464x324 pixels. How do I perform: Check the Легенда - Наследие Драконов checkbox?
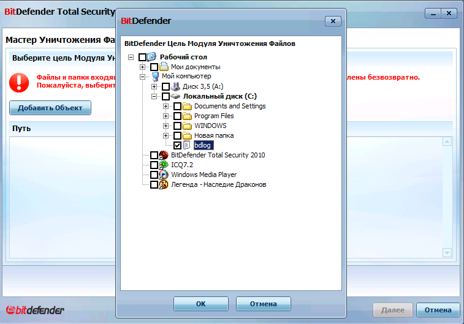(x=154, y=184)
